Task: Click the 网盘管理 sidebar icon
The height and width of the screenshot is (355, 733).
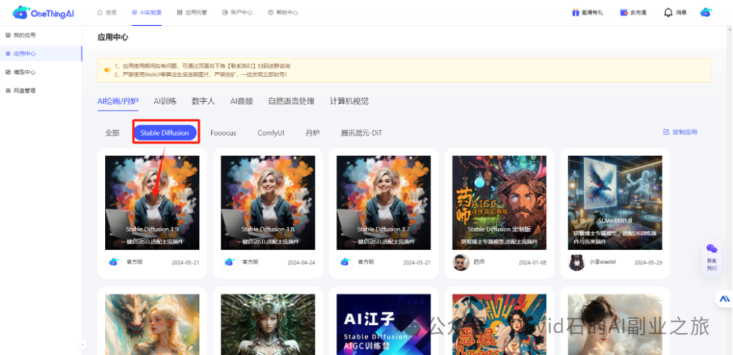Action: click(7, 91)
